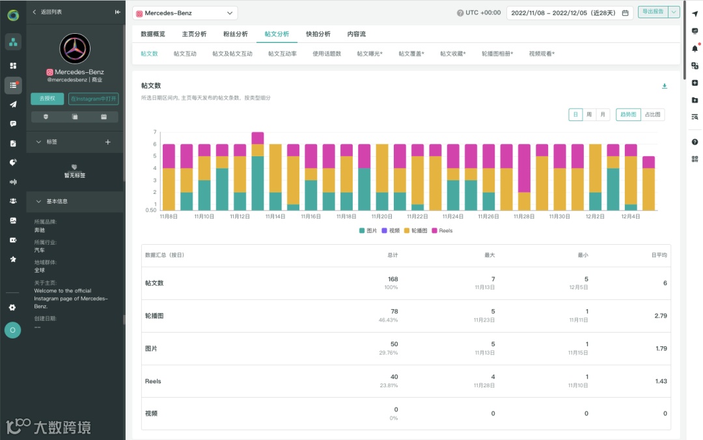Open the list search icon in right toolbar
Viewport: 703px width, 440px height.
click(695, 117)
